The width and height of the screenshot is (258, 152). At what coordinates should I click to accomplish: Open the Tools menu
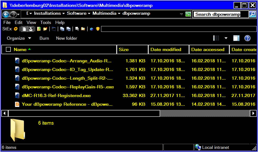tap(46, 23)
